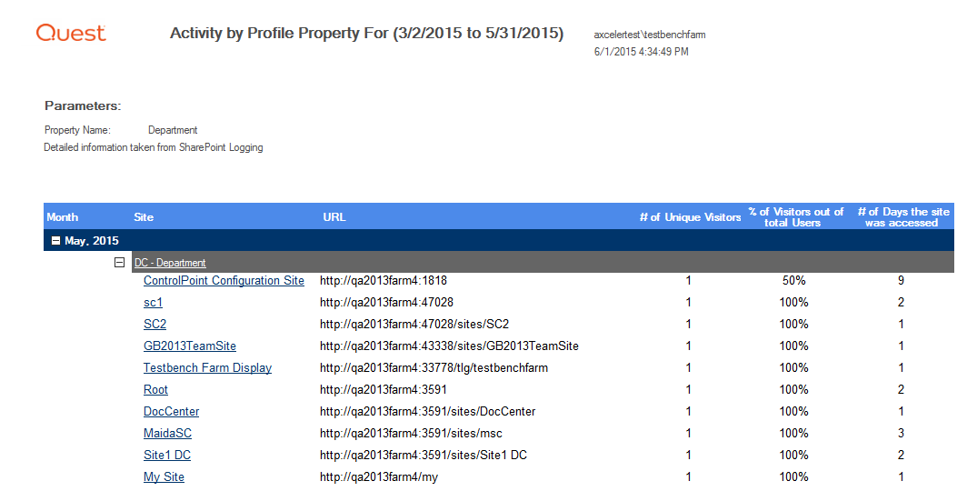Open the Site1 DC link

167,456
